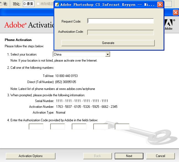Screen dimensions: 179x162
Task: Click serial number 1111 - 1111 - 1111 text
Action: [x=82, y=101]
